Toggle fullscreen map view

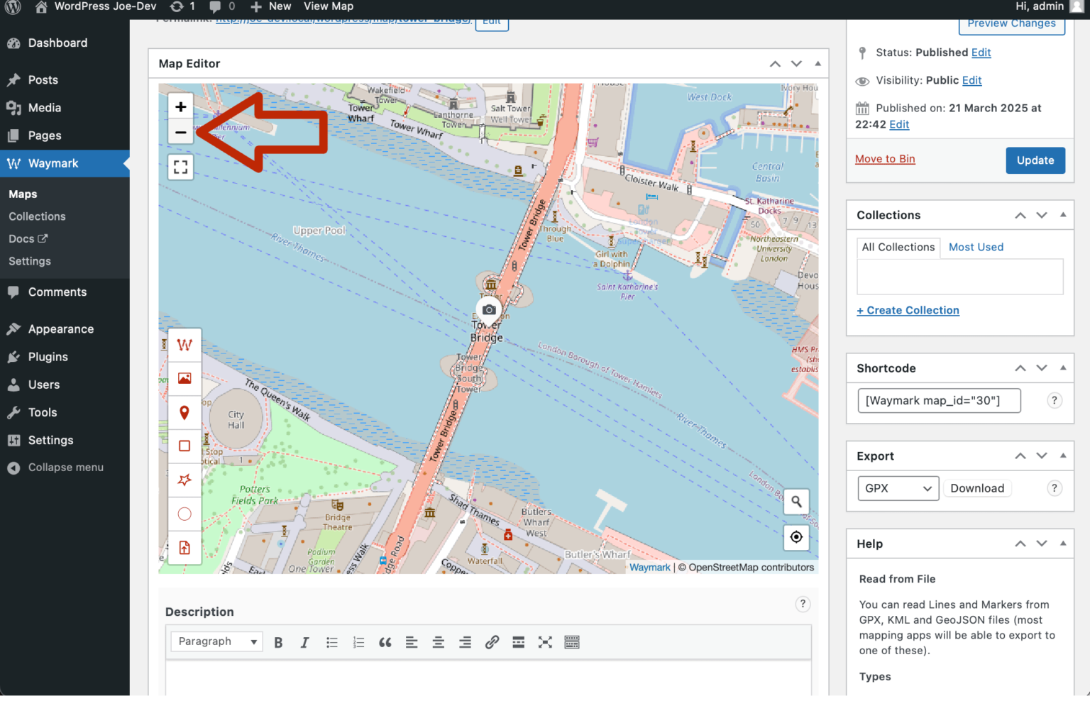(x=180, y=167)
